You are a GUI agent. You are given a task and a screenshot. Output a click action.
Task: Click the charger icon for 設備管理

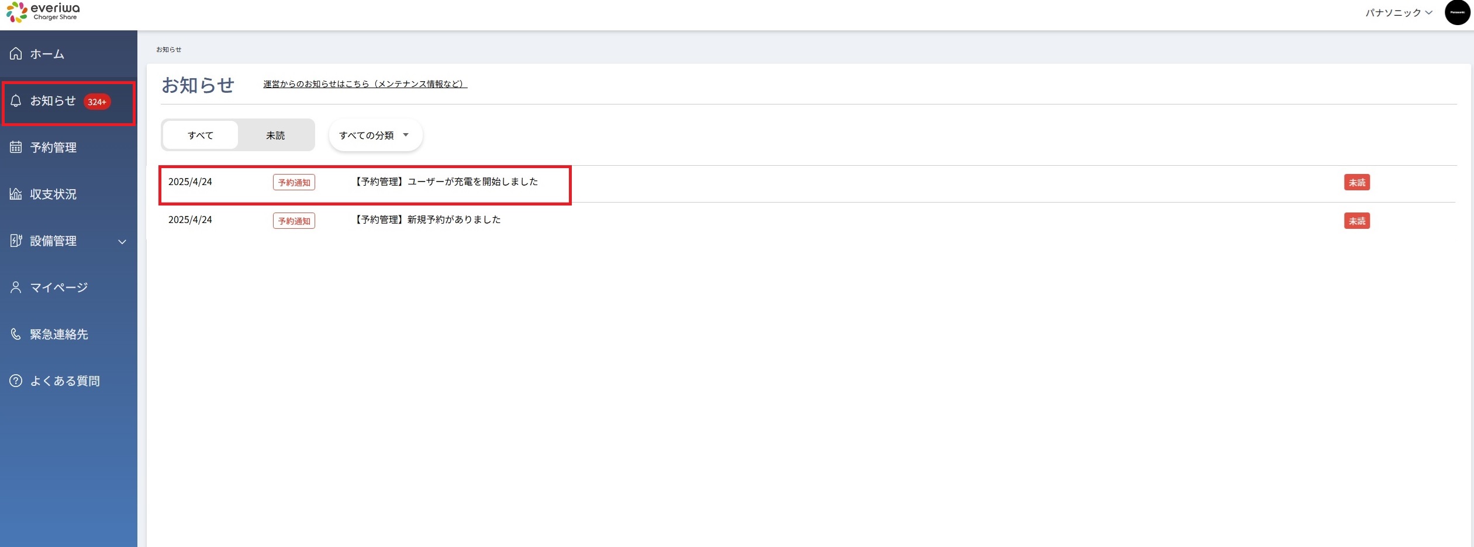point(16,241)
